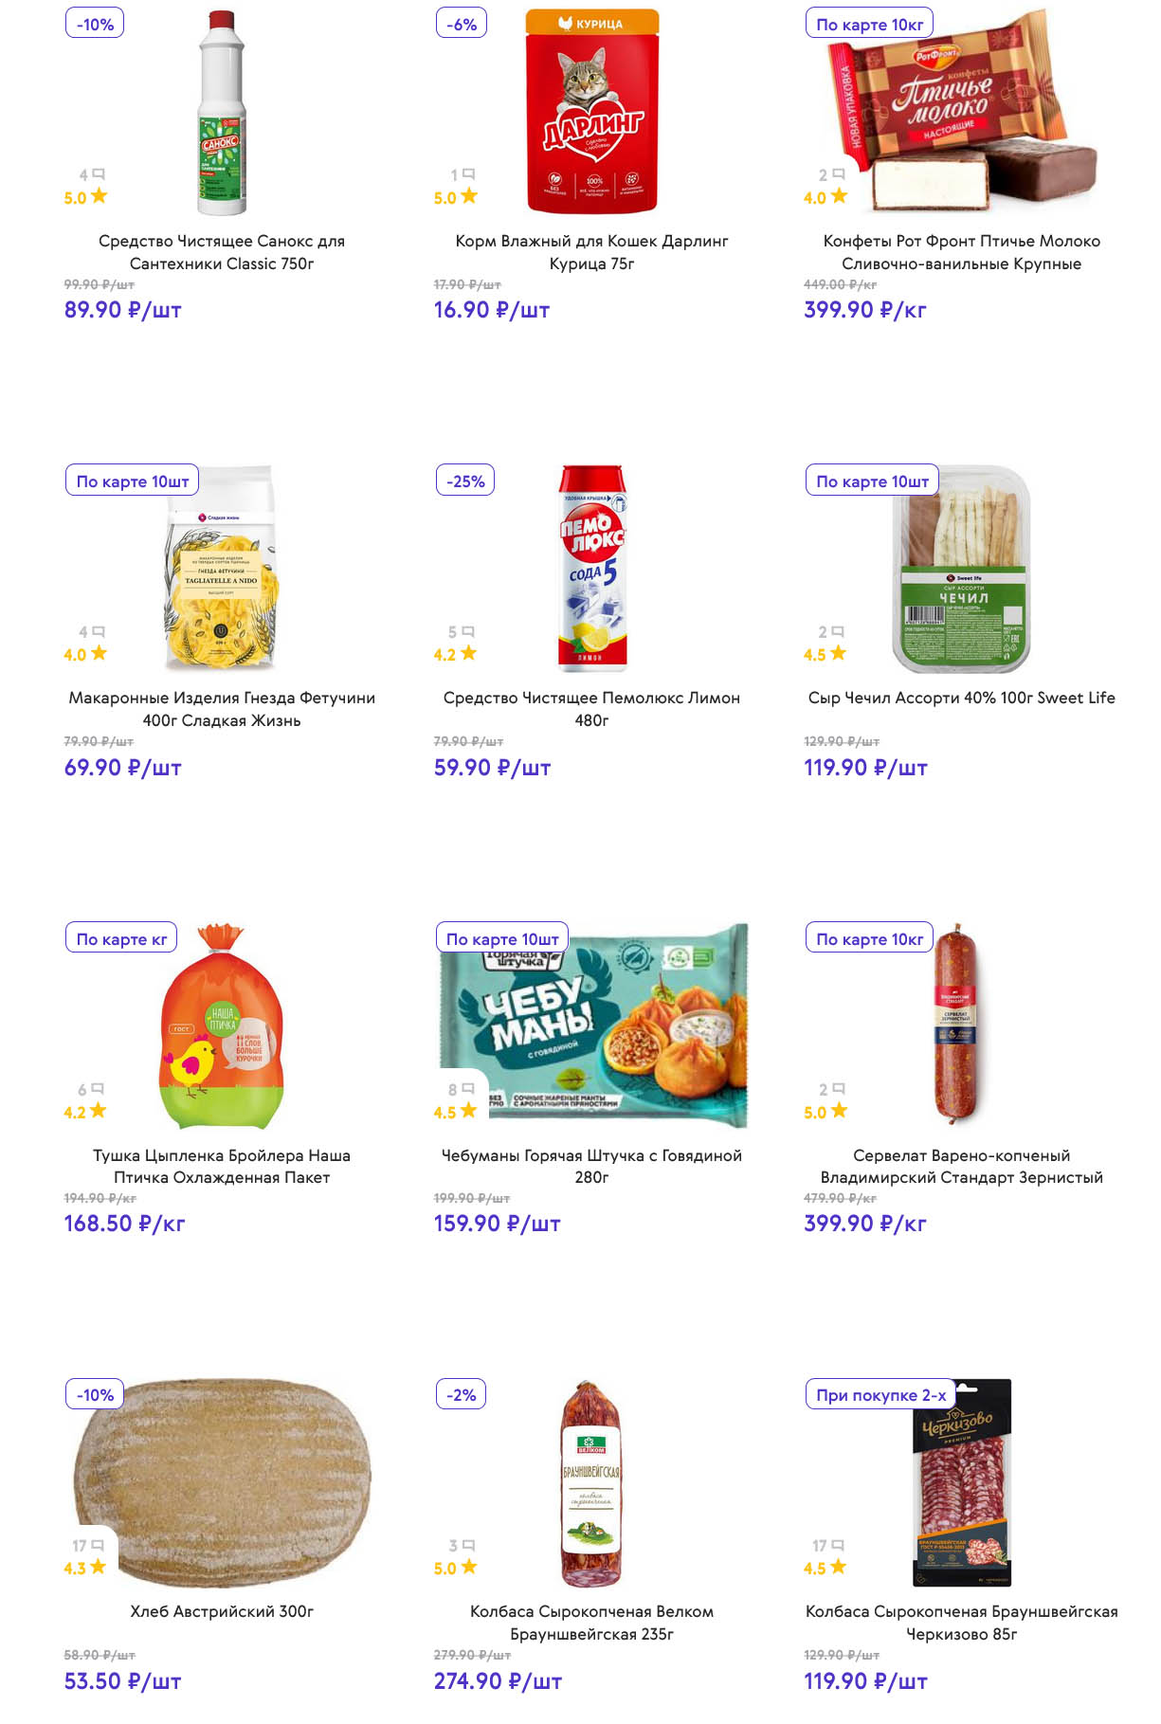Click the star rating on Чебуманы product
The height and width of the screenshot is (1724, 1161).
[468, 1111]
